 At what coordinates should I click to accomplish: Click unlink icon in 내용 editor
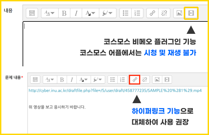pyautogui.click(x=164, y=13)
